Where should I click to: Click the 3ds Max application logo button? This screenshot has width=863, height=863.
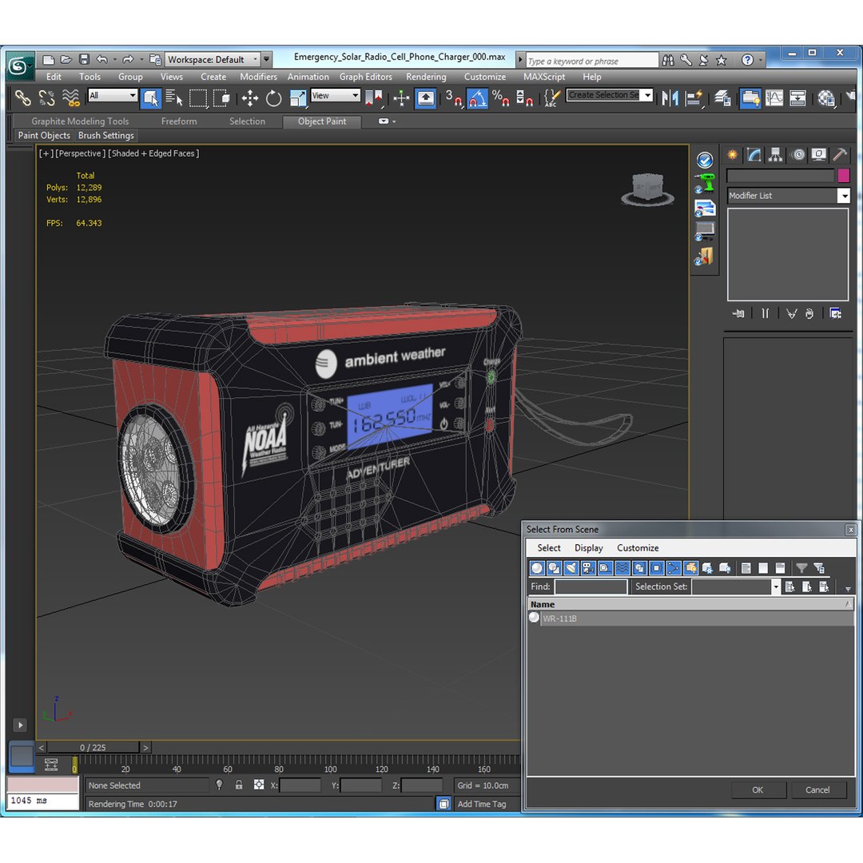click(x=20, y=66)
